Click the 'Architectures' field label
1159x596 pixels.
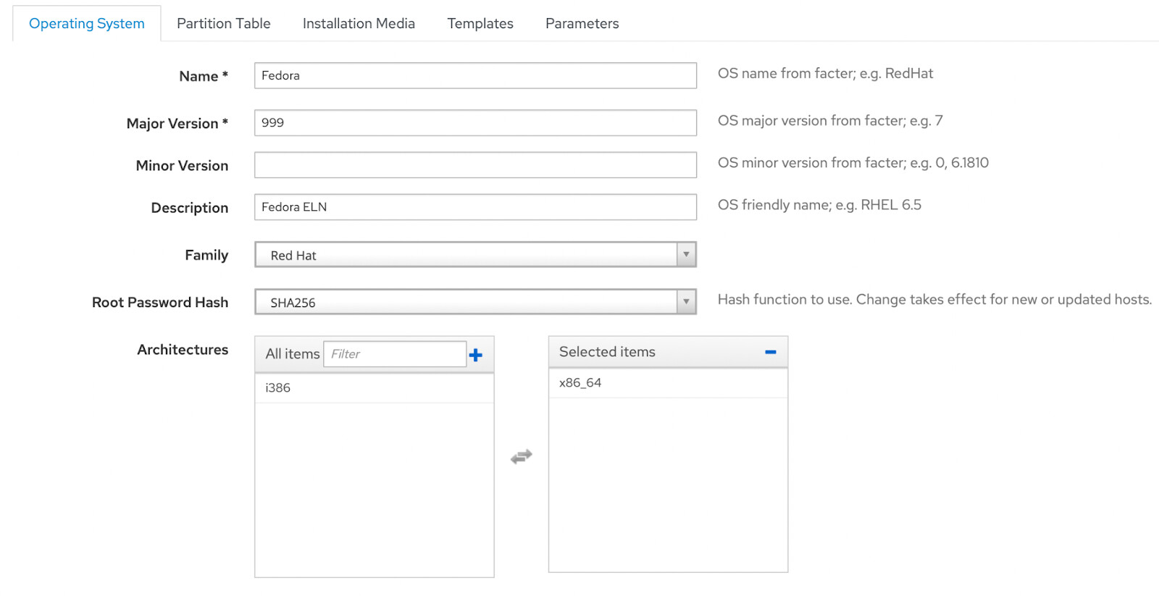click(183, 350)
